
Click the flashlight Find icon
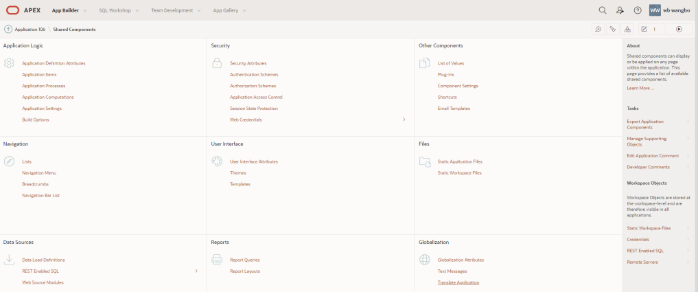point(612,30)
